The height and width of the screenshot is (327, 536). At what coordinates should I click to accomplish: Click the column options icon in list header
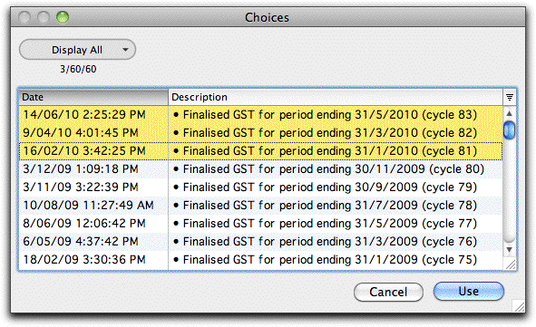click(x=510, y=97)
